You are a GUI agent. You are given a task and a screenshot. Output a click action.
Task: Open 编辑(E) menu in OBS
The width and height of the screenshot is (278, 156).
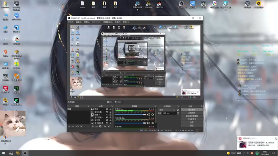click(x=79, y=22)
